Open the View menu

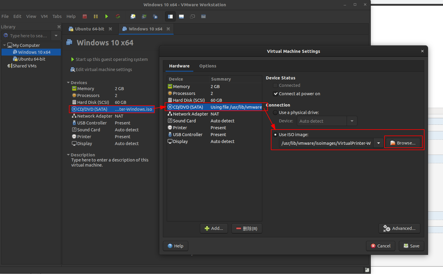tap(31, 16)
